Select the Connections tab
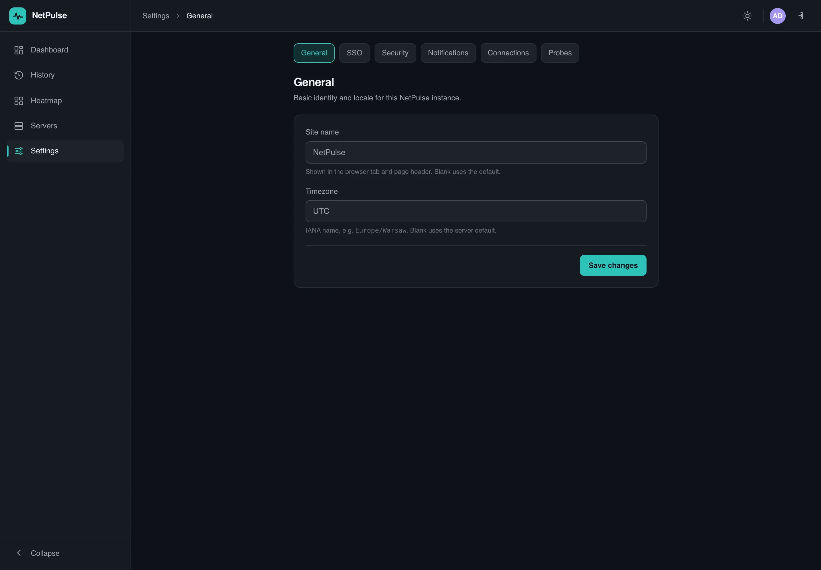 508,53
